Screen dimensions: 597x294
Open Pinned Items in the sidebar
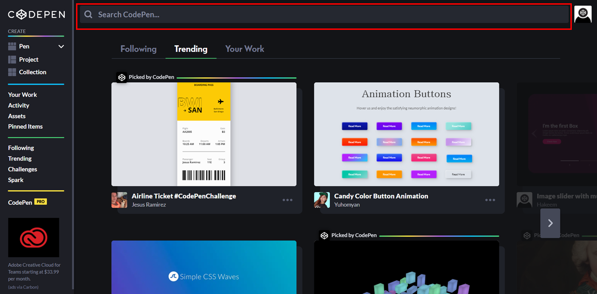[25, 126]
